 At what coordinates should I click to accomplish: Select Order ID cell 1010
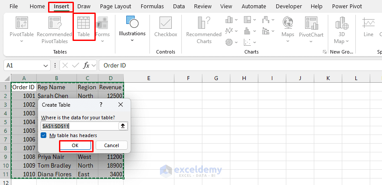pos(24,174)
